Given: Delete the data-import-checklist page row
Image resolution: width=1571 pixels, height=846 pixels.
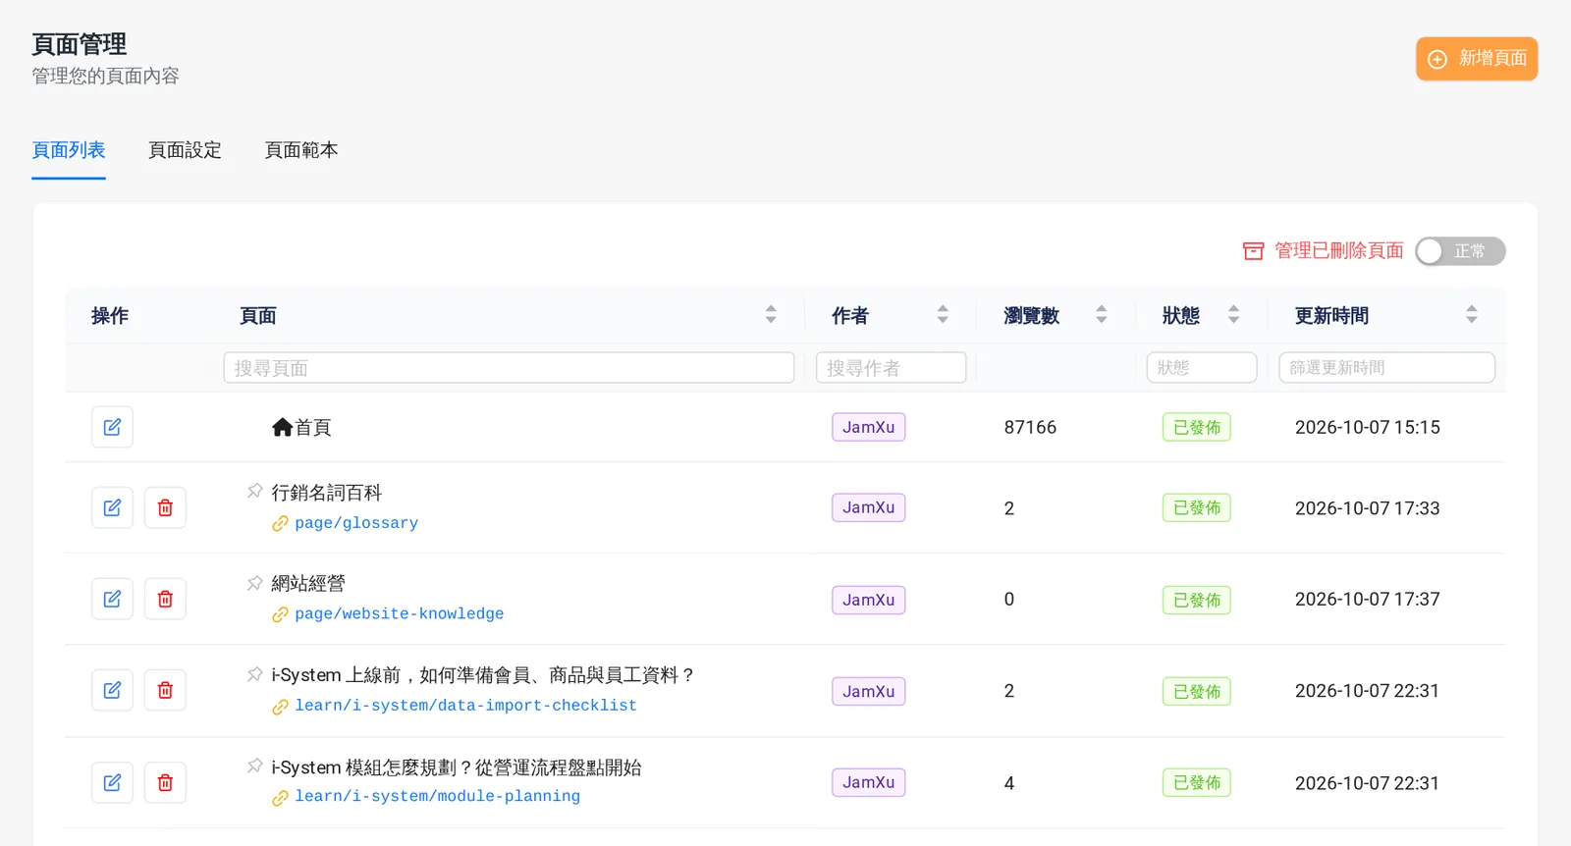Looking at the screenshot, I should coord(165,690).
